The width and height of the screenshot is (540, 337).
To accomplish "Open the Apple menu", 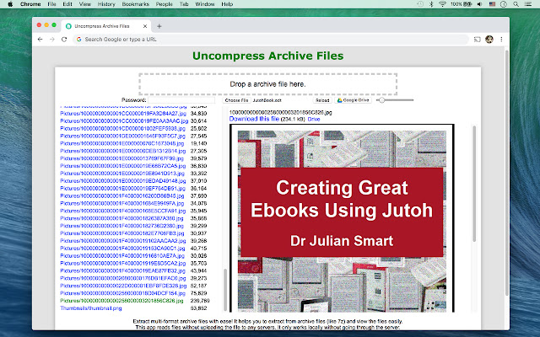I will click(10, 4).
